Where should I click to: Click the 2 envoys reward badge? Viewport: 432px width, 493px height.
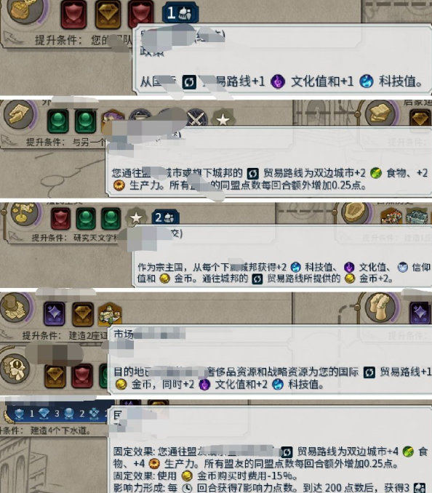(165, 217)
